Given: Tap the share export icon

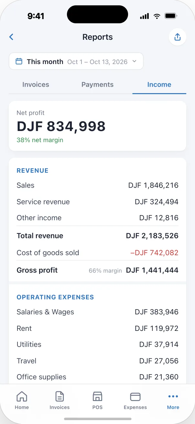Looking at the screenshot, I should 177,37.
